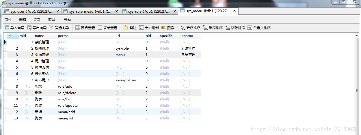Viewport: 361px width, 135px height.
Task: Select the role/delete perms cell
Action: point(86,93)
